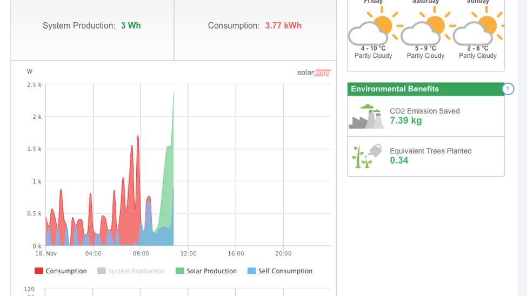Screen dimensions: 527x296
Task: Toggle the System Production legend series
Action: [131, 271]
